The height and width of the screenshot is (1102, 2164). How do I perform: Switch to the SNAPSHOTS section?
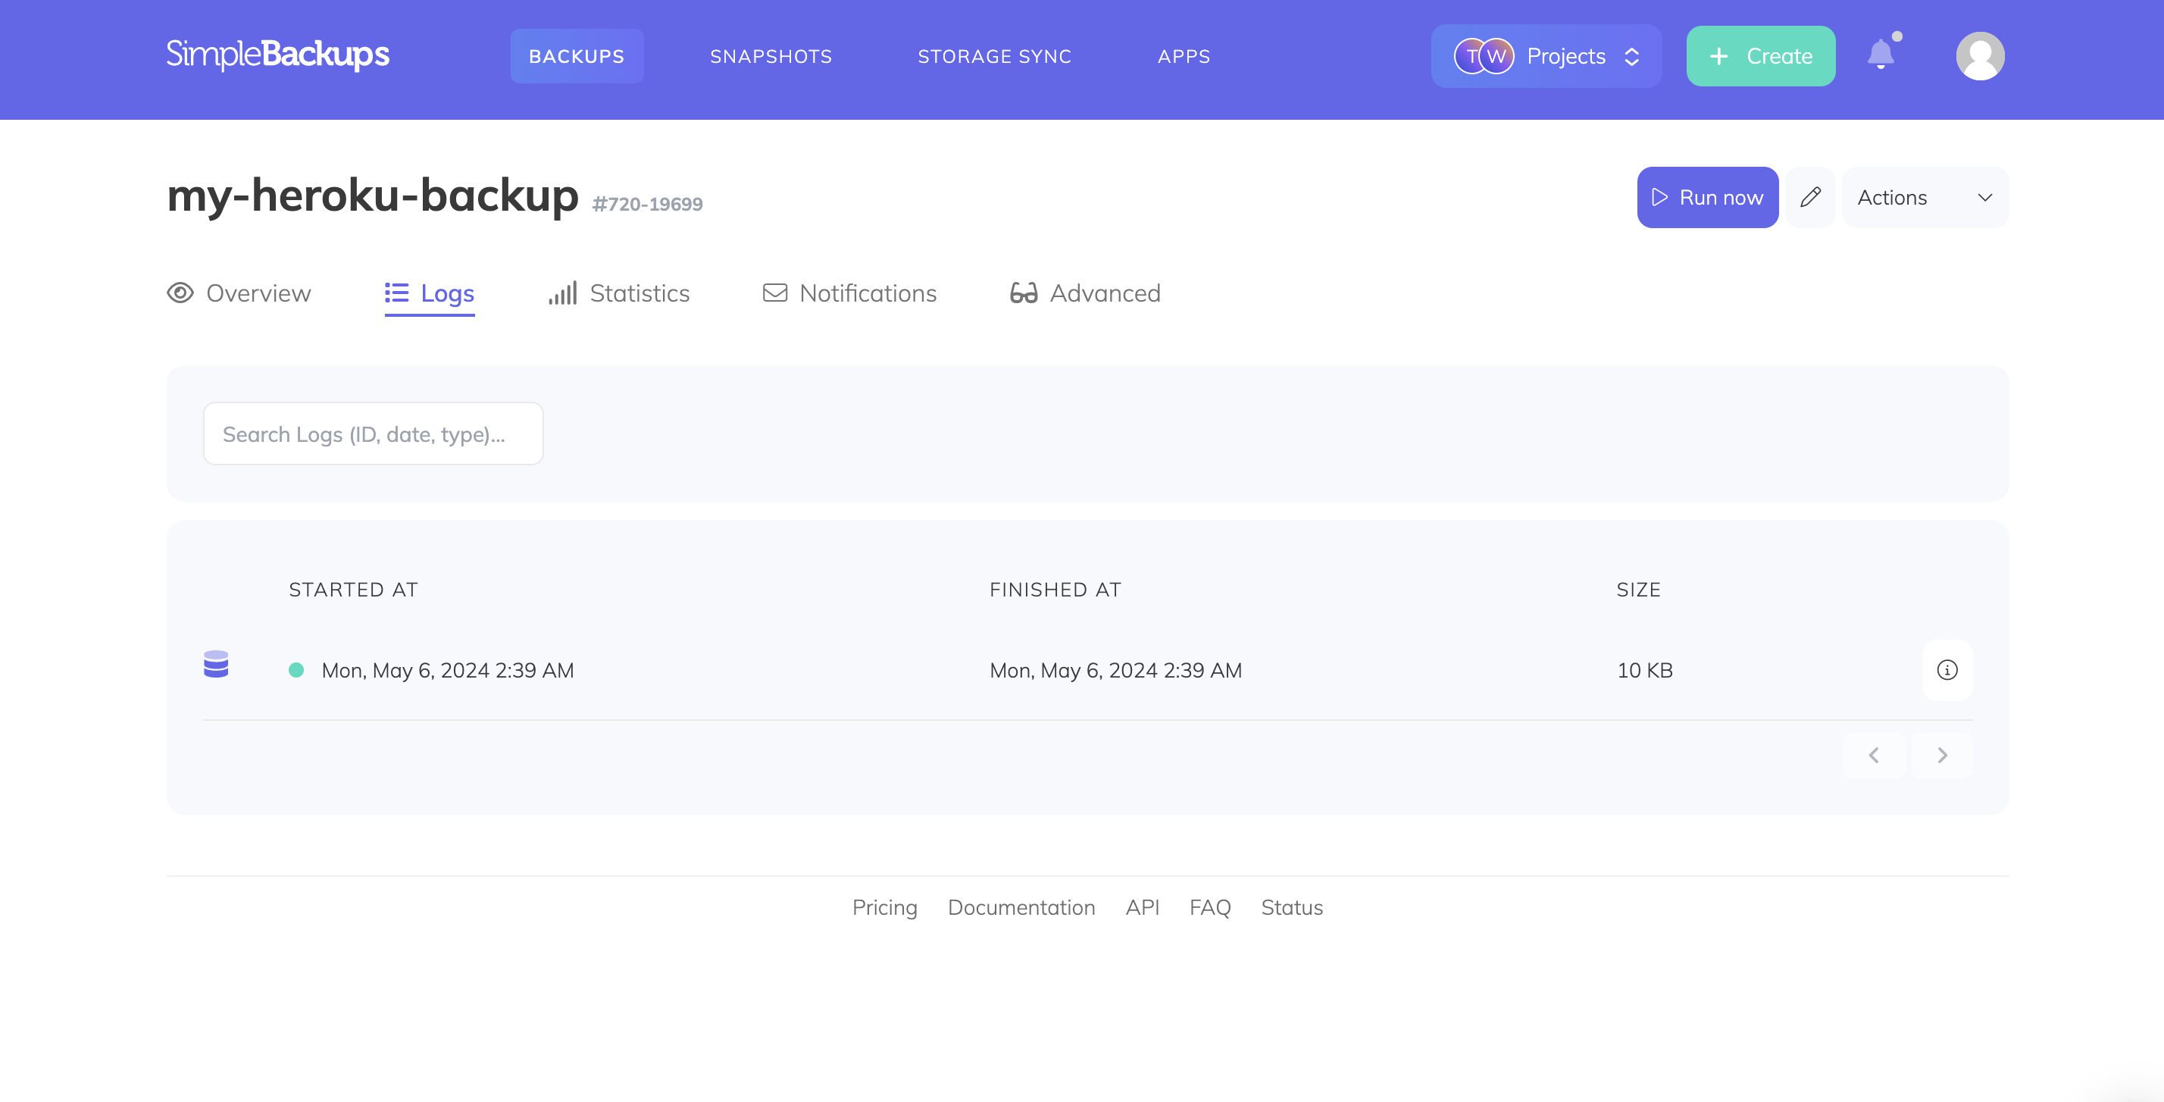point(771,55)
